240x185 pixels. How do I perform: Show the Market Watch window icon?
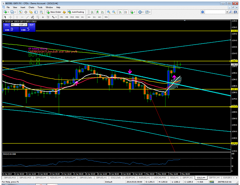(20, 12)
